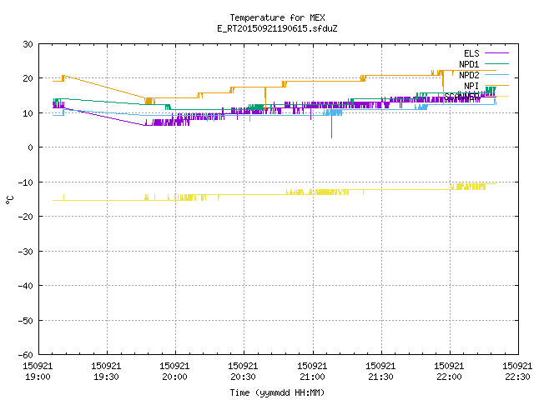Viewport: 534px width, 400px height.
Task: Select the filename E_RT20150921190615.sfduZ subtitle
Action: [277, 28]
